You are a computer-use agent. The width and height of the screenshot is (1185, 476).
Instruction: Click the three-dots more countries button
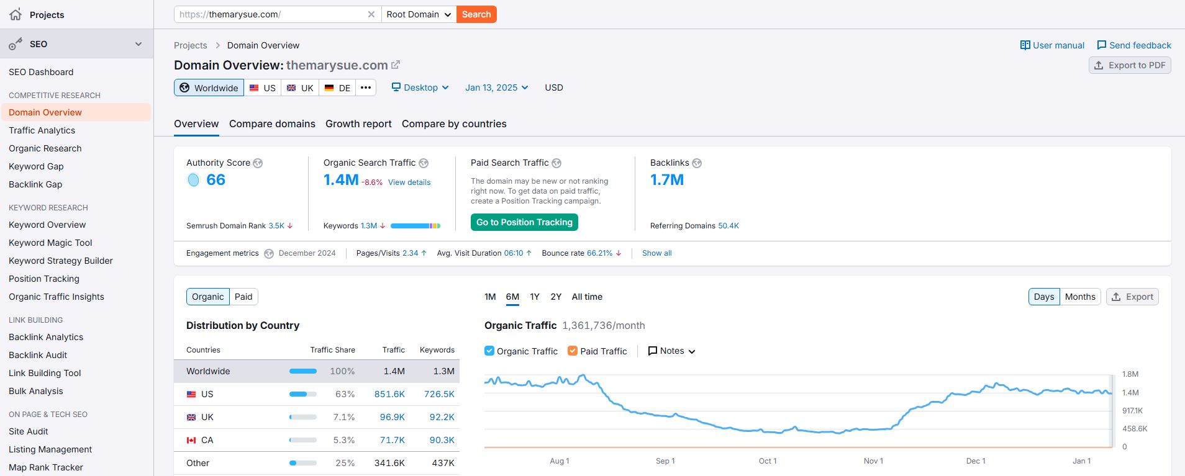point(366,88)
